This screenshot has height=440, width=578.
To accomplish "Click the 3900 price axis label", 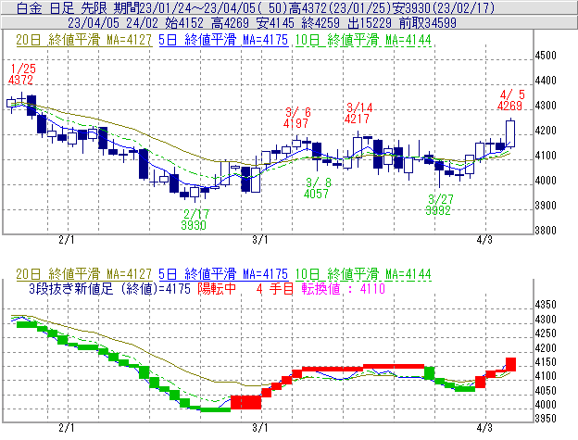I will (546, 206).
